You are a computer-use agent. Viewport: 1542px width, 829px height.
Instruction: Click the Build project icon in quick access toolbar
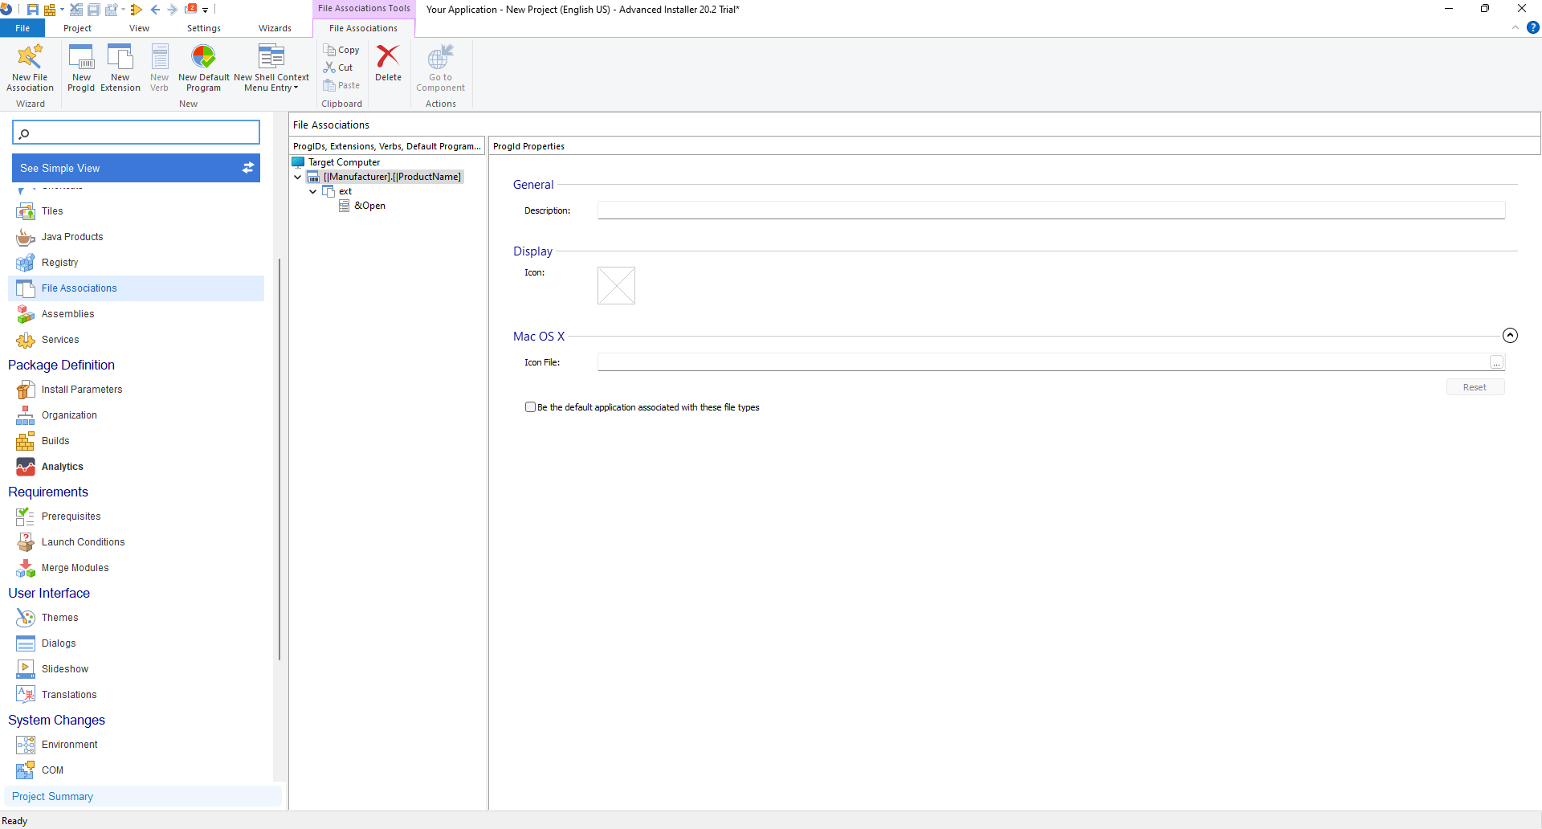coord(50,10)
